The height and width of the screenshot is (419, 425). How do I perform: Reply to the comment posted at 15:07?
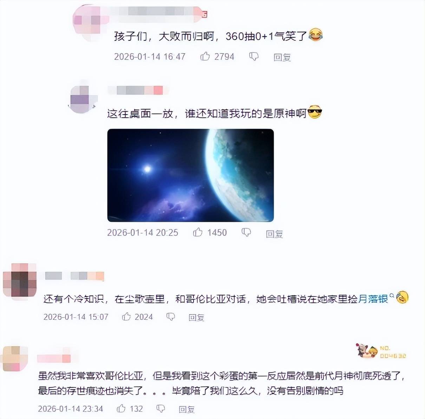196,318
